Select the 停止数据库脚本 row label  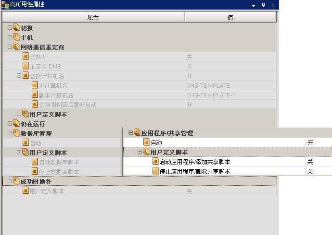[x=59, y=172]
